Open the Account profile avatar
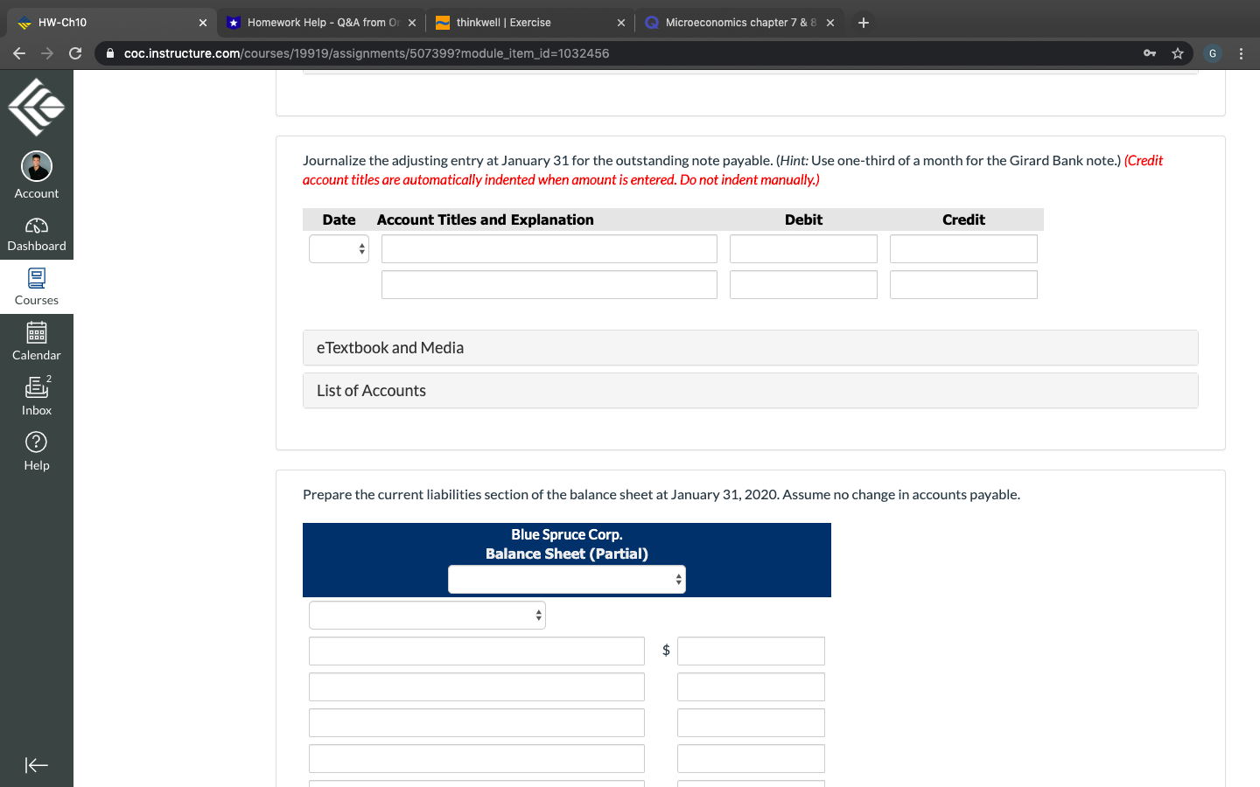This screenshot has width=1260, height=787. (36, 166)
